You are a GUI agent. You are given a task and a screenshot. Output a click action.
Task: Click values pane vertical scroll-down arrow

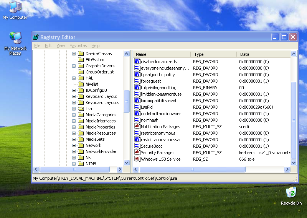pos(294,163)
